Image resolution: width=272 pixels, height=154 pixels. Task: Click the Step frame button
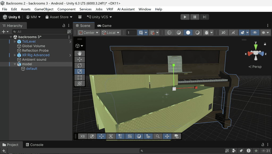(204, 17)
